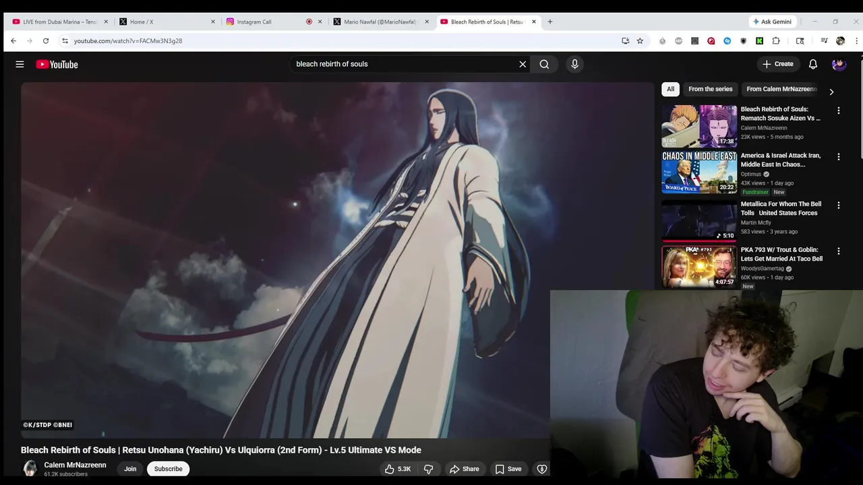Open options for PKA 793 video

(839, 251)
